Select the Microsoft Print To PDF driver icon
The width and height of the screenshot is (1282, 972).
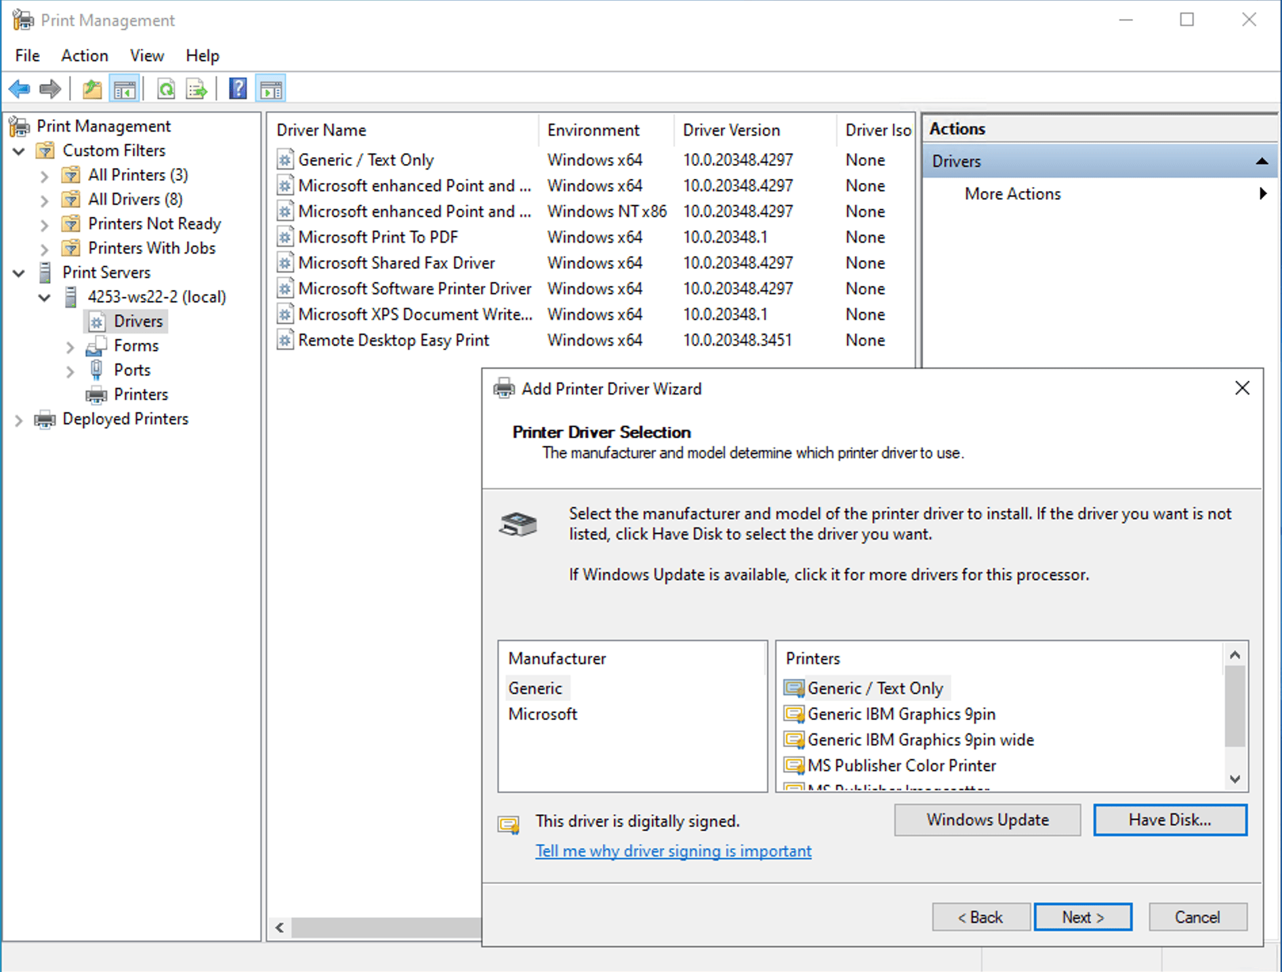point(285,237)
